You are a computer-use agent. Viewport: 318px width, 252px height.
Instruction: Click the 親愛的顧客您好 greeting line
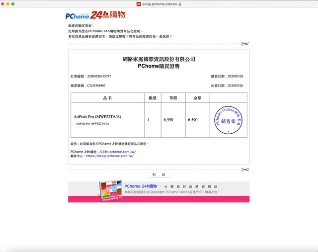coord(81,26)
